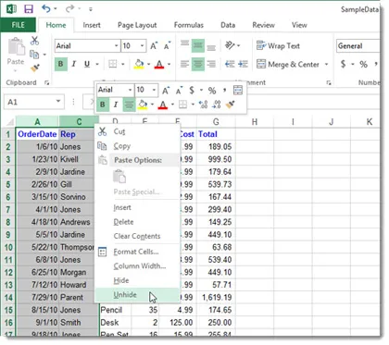The image size is (389, 345).
Task: Click the Undo arrow icon
Action: point(46,8)
